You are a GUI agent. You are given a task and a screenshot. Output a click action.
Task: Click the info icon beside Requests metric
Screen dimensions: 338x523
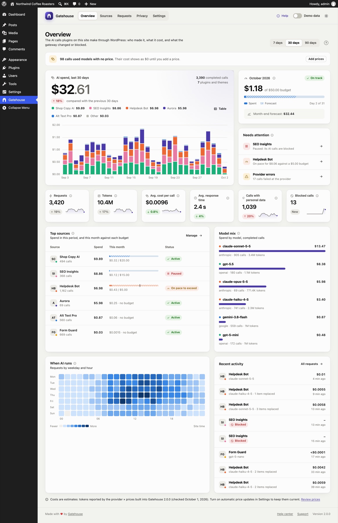point(71,196)
